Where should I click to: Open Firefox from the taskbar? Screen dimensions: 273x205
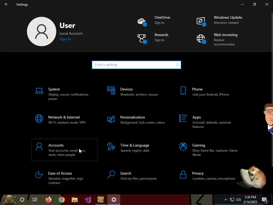click(49, 200)
